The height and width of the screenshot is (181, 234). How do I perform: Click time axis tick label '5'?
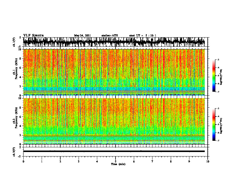(116, 161)
